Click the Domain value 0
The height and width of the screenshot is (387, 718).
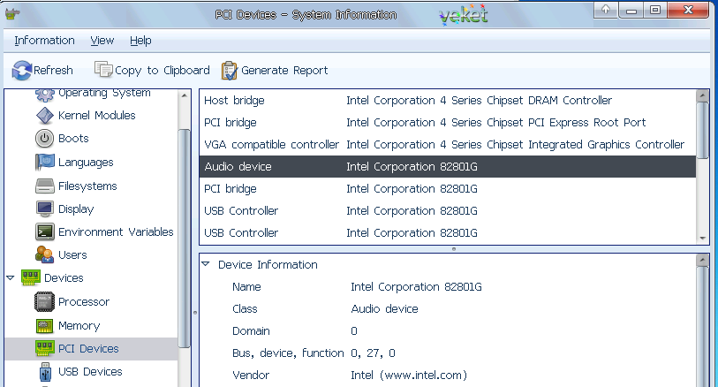(354, 330)
